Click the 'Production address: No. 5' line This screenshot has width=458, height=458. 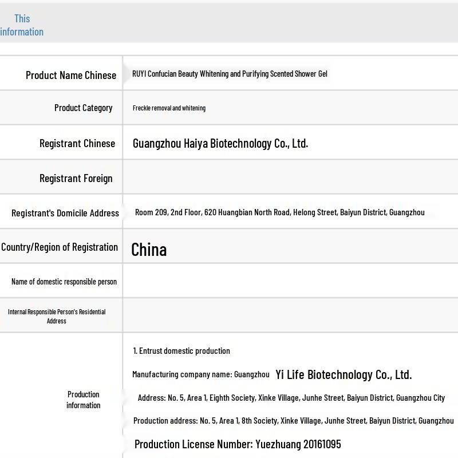tap(294, 421)
